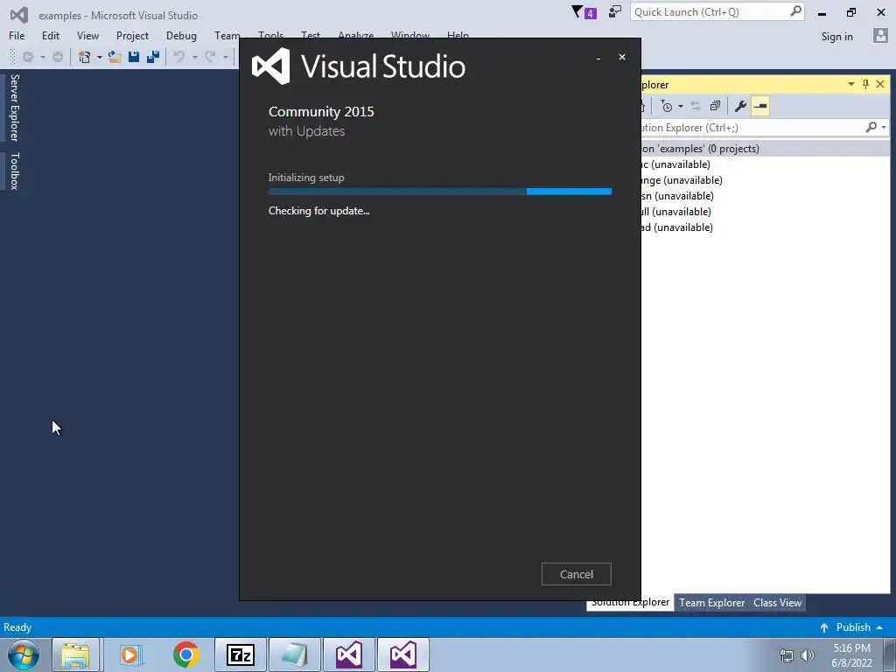Click the volume speaker tray icon
This screenshot has width=896, height=672.
point(808,655)
